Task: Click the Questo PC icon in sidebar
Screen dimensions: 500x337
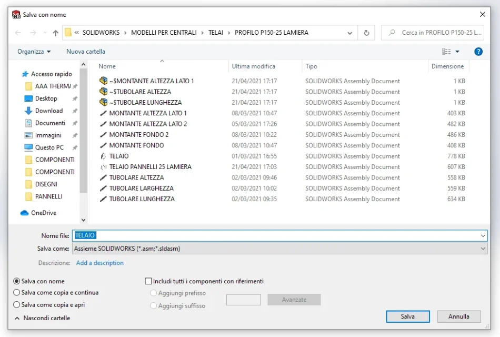Action: 28,147
